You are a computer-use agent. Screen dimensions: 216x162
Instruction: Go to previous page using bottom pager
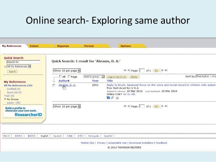click(128, 106)
